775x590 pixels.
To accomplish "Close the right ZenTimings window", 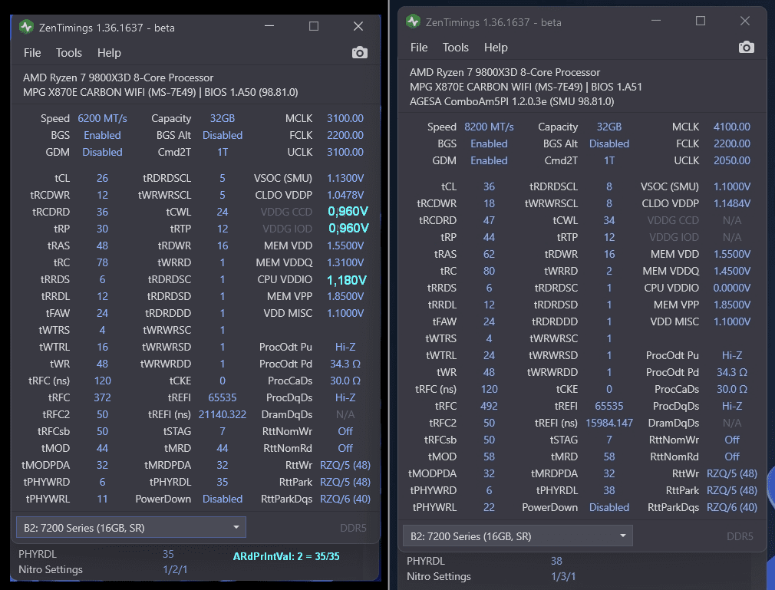I will 745,21.
